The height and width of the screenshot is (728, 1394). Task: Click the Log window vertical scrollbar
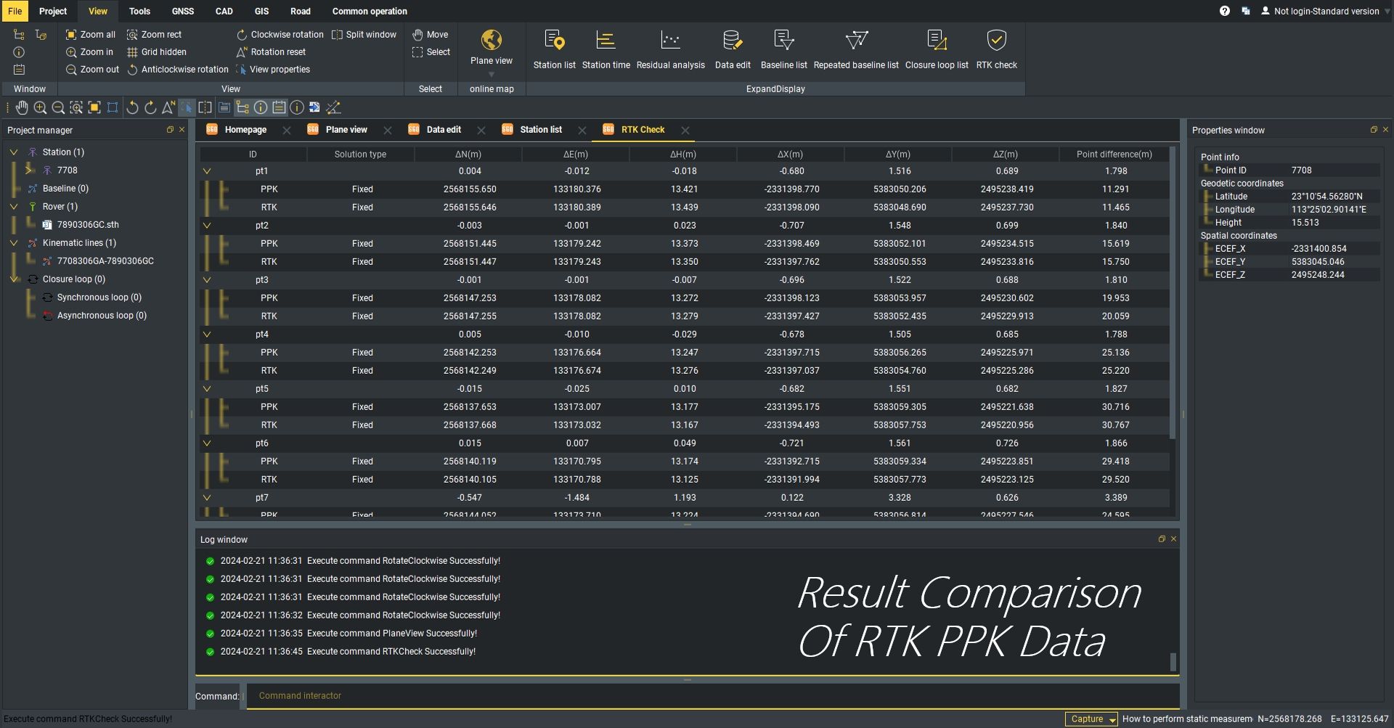click(x=1173, y=662)
